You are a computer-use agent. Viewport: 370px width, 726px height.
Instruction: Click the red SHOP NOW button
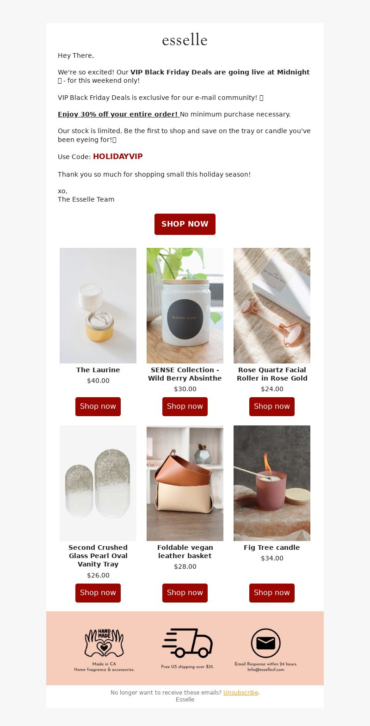pos(185,224)
